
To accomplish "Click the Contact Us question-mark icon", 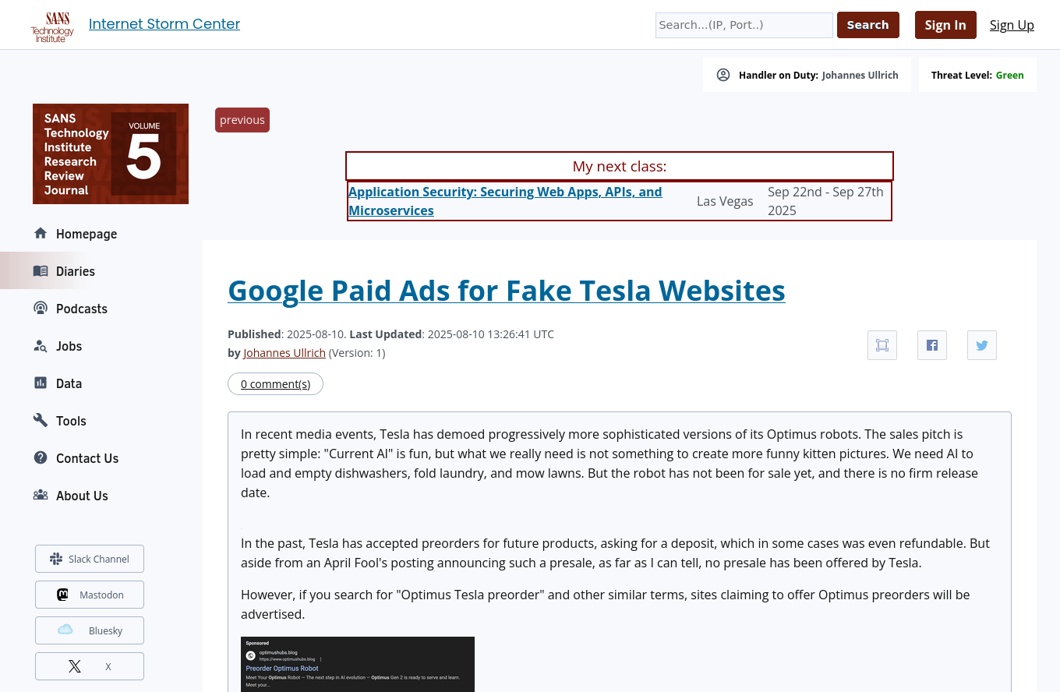I will coord(41,457).
